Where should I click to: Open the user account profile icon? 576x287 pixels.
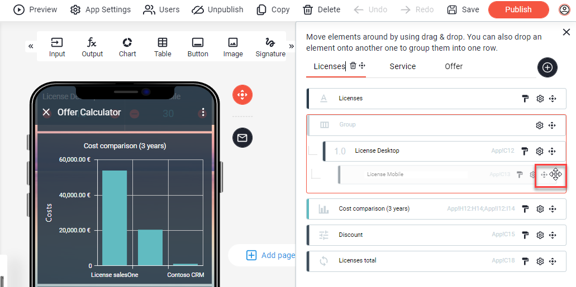564,10
